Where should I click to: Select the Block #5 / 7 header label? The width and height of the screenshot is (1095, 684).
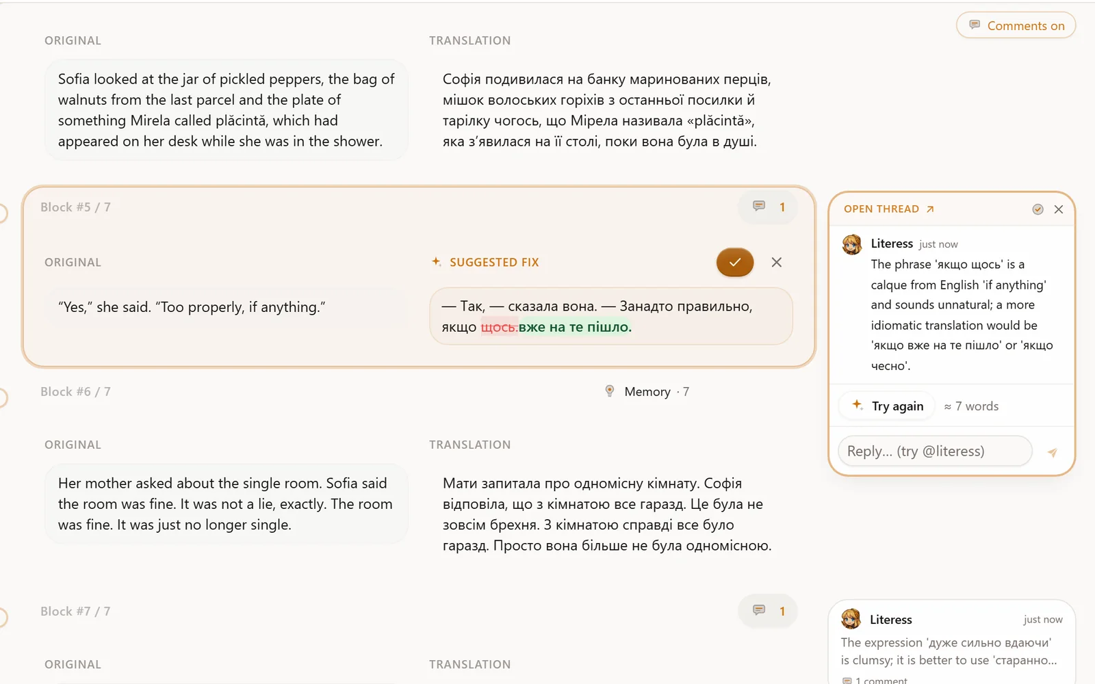pos(75,207)
